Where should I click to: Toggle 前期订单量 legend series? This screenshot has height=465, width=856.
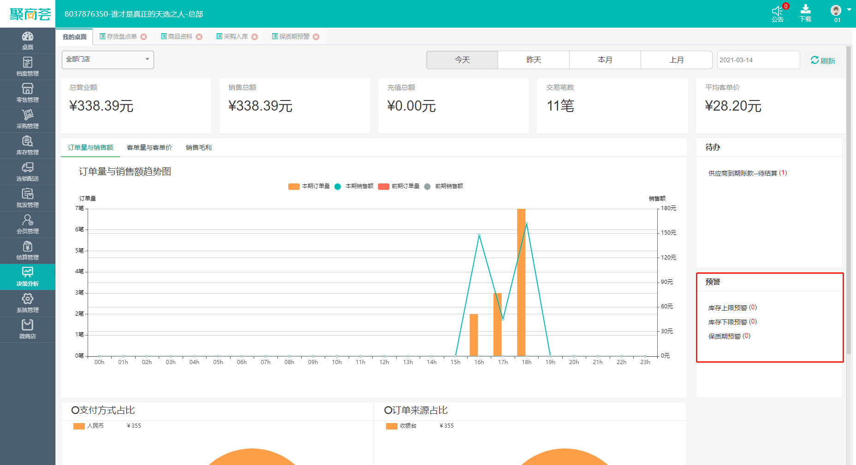(399, 186)
